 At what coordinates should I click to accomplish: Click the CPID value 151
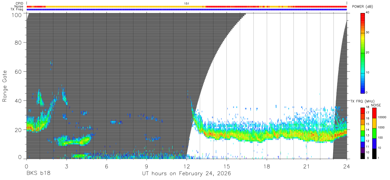point(187,3)
